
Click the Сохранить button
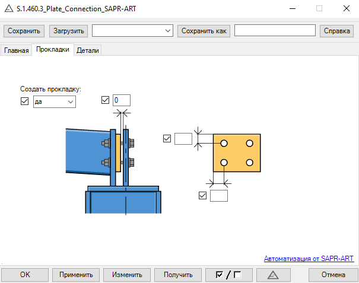point(24,31)
